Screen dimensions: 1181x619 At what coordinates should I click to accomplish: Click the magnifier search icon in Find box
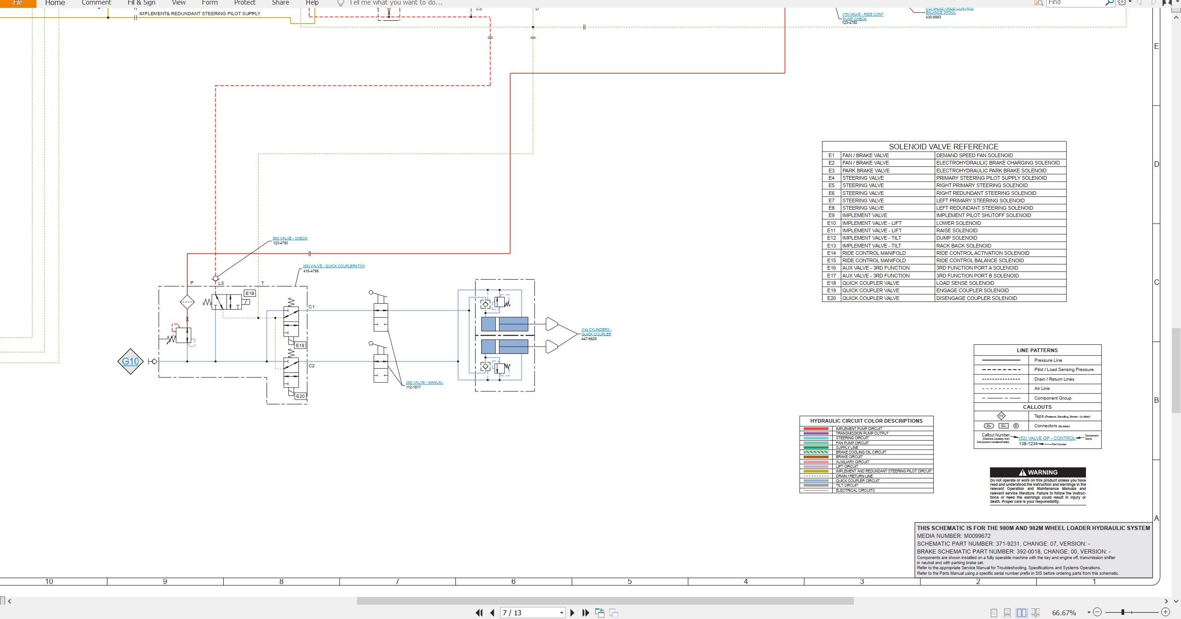point(1109,2)
